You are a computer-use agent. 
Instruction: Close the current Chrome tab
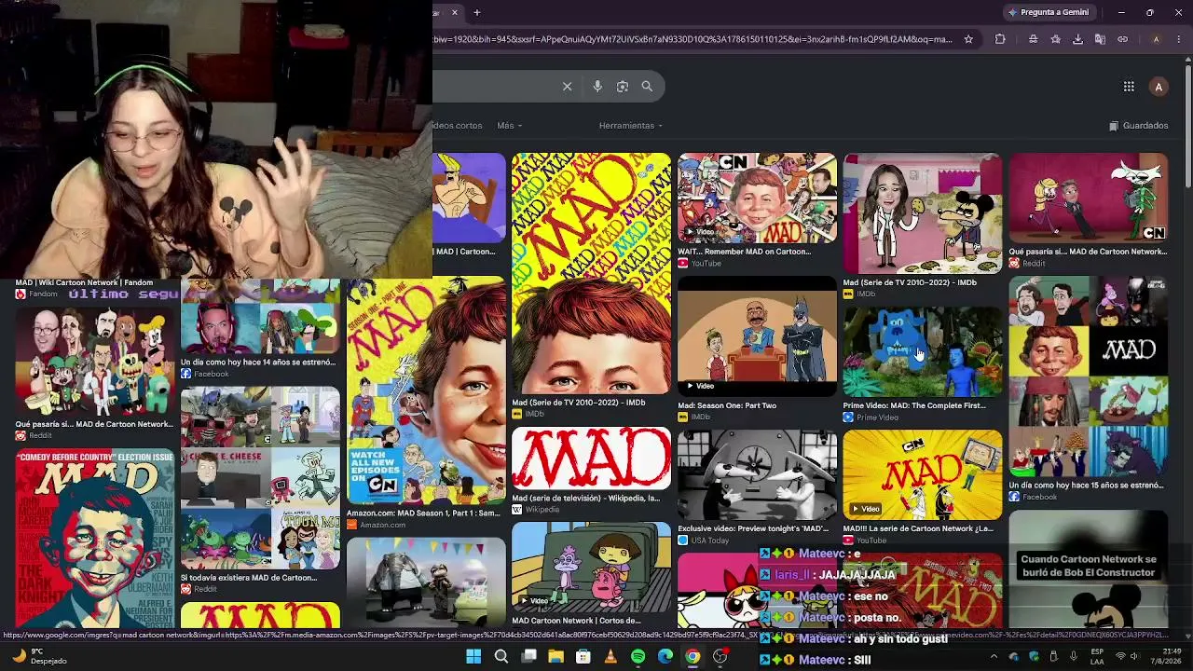point(455,13)
